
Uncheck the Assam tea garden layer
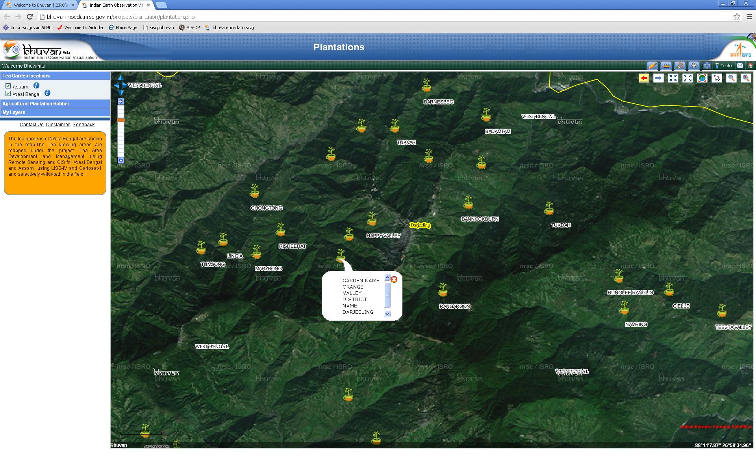[8, 86]
